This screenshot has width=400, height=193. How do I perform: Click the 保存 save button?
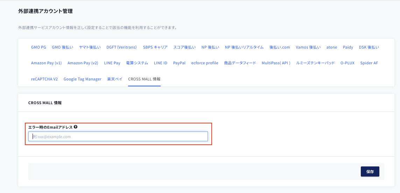[x=370, y=171]
